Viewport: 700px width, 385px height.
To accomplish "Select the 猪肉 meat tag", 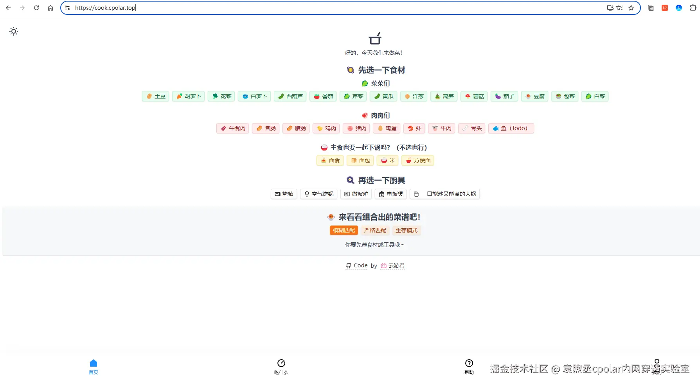I will [356, 128].
